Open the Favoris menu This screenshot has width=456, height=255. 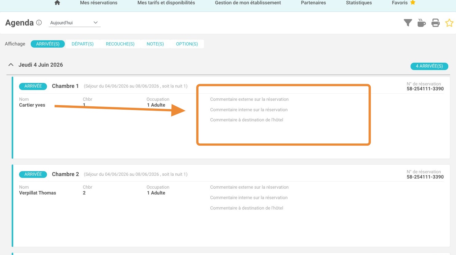[399, 3]
